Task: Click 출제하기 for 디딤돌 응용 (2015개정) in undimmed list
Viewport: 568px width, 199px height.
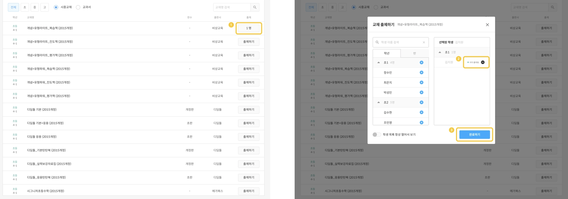Action: click(x=248, y=137)
